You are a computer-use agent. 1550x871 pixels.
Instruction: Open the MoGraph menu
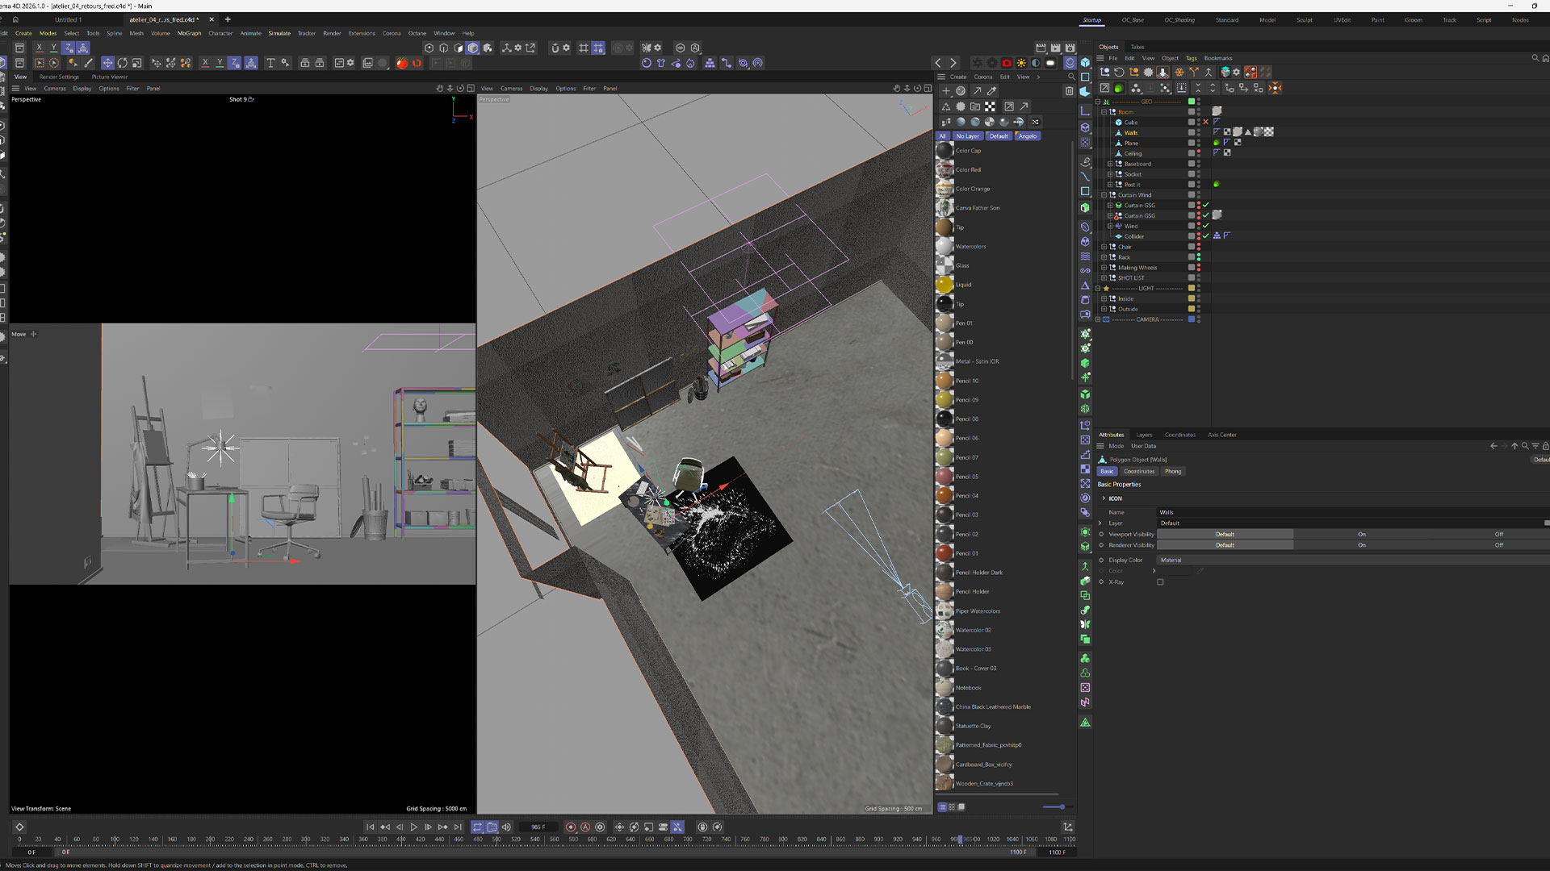click(189, 33)
